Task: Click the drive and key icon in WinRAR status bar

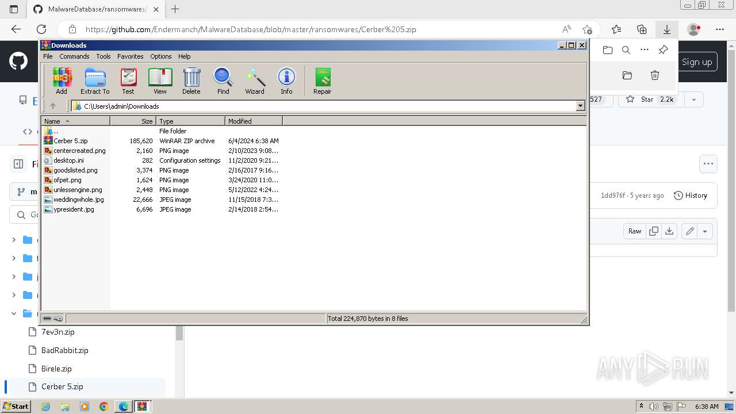Action: pos(53,319)
